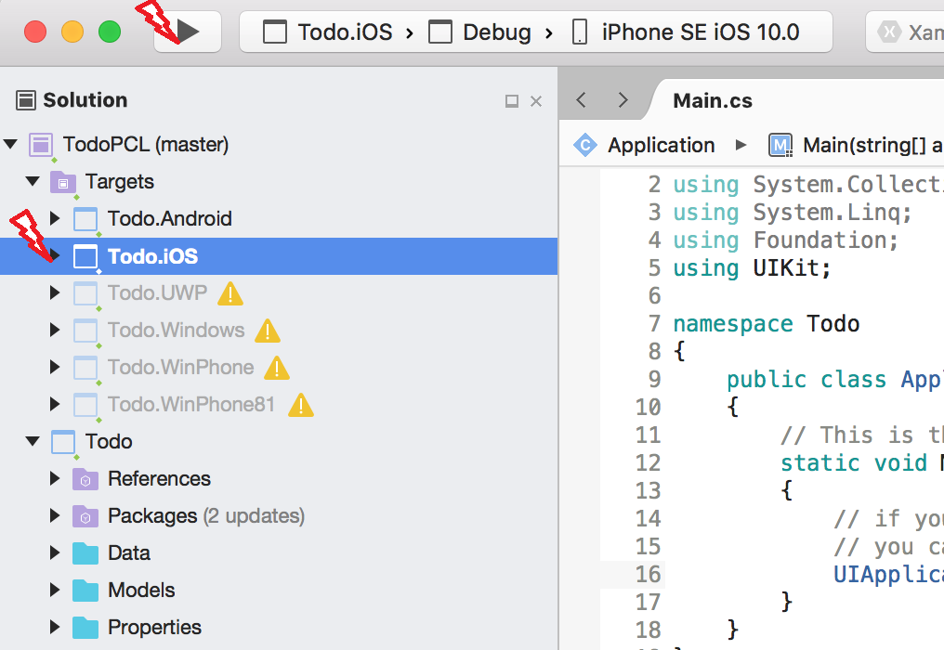Expand the Packages (2 updates) folder
The image size is (944, 650).
tap(55, 515)
